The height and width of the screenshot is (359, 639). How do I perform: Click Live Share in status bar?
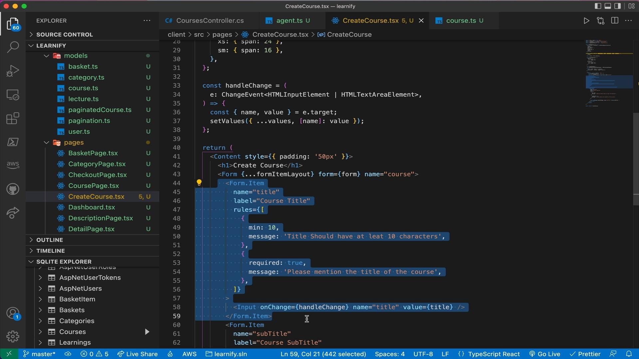click(137, 354)
